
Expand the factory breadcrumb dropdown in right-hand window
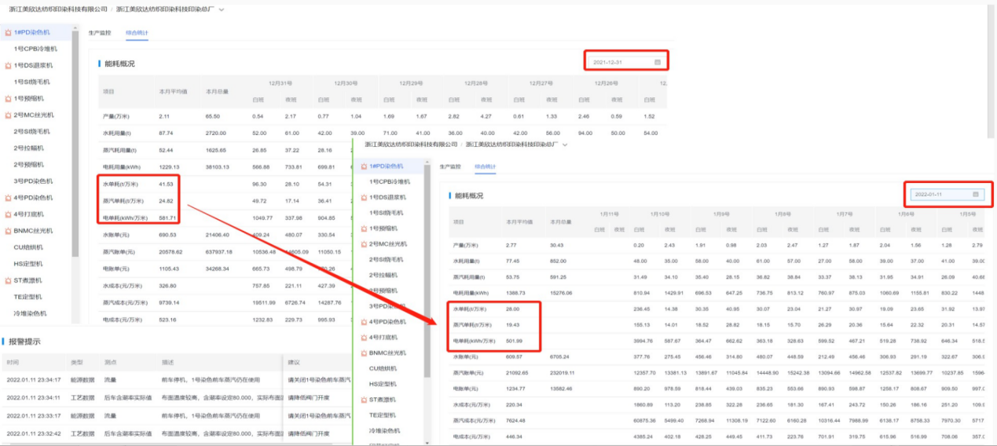563,144
